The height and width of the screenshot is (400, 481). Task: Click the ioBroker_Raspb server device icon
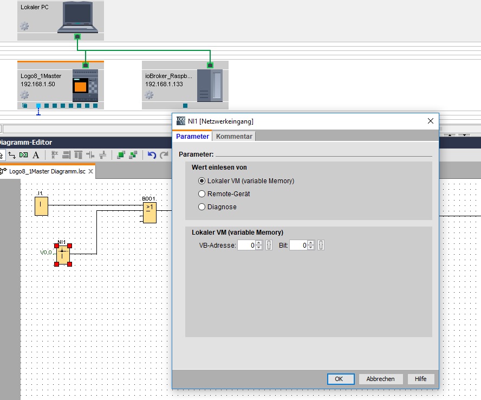210,86
